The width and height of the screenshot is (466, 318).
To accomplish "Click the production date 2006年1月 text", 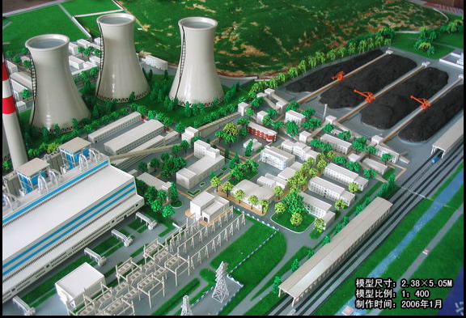I will pyautogui.click(x=422, y=304).
